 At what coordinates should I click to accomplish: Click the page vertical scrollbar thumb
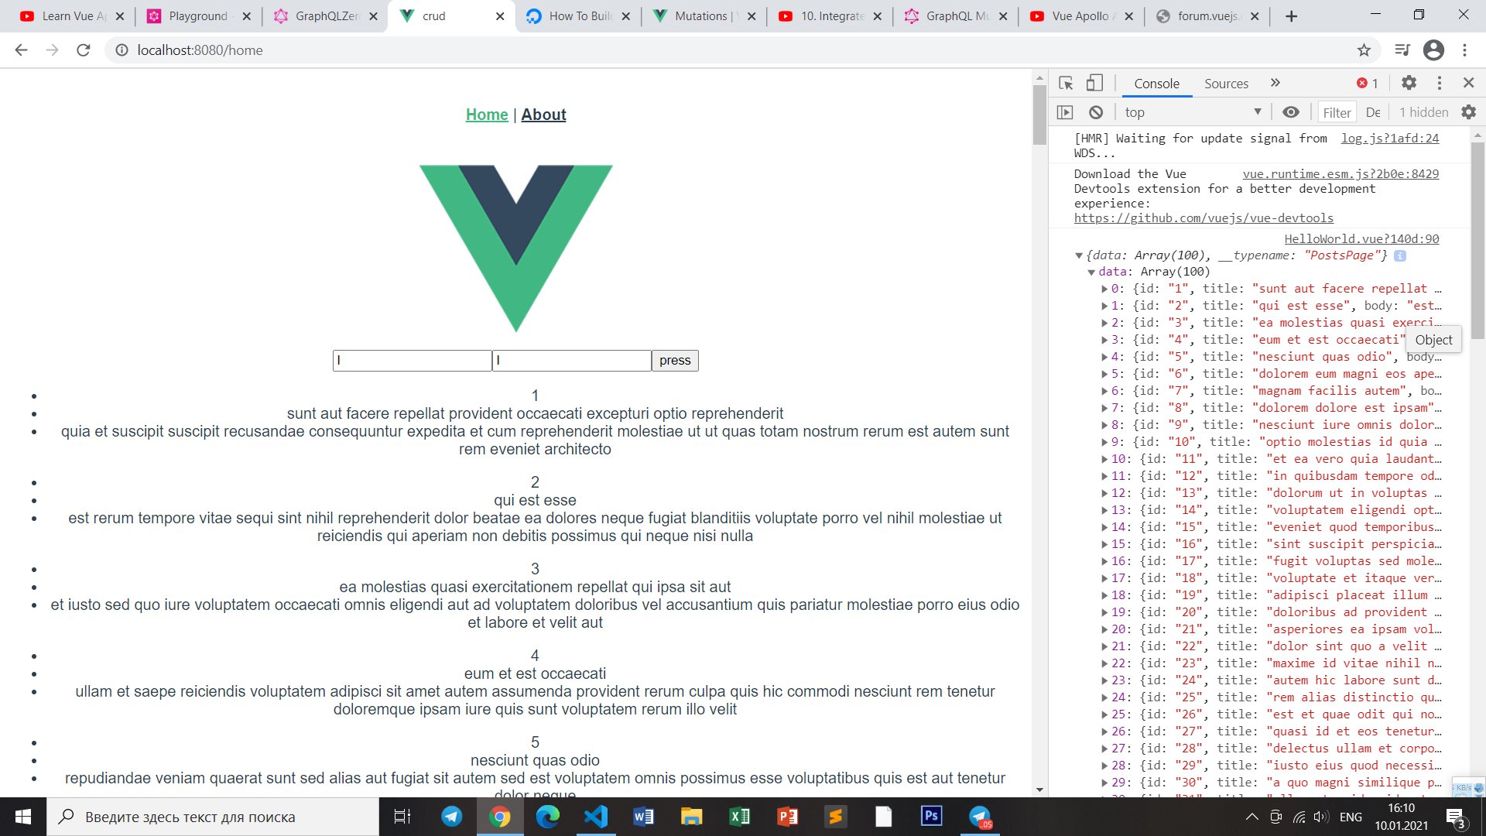coord(1039,115)
